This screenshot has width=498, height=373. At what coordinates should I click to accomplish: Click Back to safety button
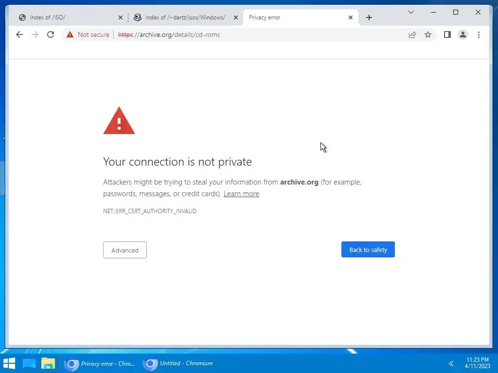pos(368,250)
